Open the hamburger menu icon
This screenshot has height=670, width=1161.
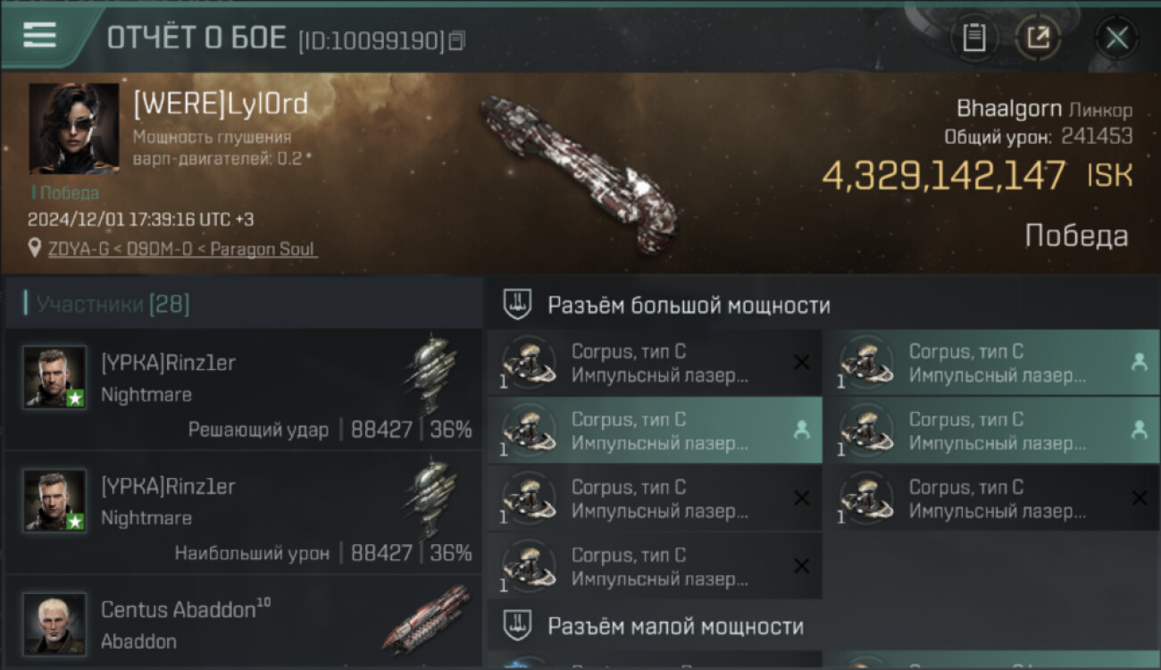[39, 35]
